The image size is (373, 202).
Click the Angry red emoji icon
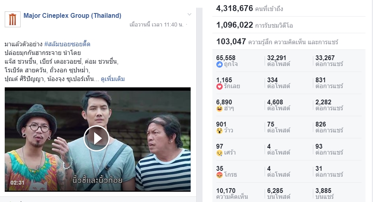(x=219, y=175)
